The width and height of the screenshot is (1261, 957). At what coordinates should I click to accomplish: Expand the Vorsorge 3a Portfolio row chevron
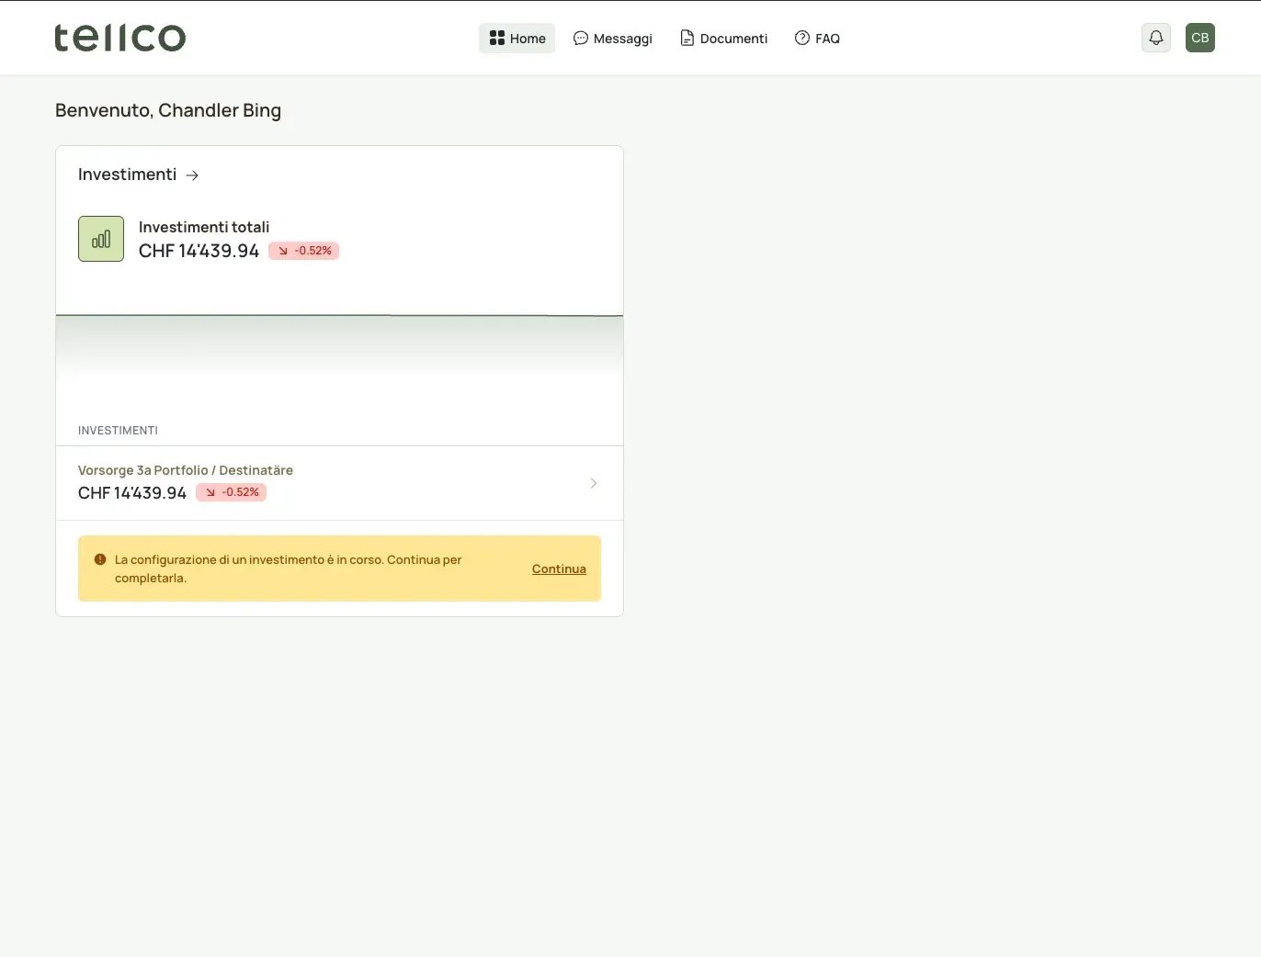tap(594, 483)
